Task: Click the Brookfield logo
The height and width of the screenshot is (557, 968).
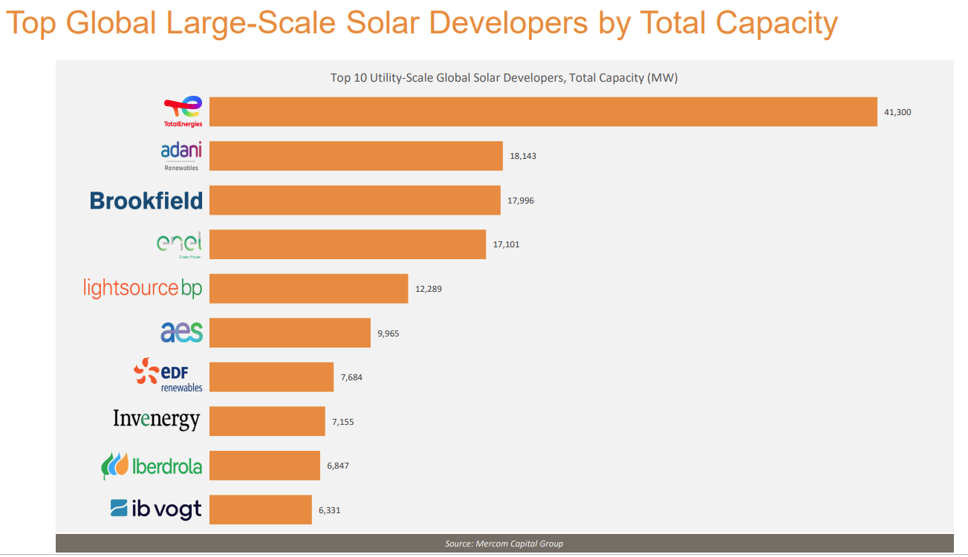Action: [x=146, y=201]
